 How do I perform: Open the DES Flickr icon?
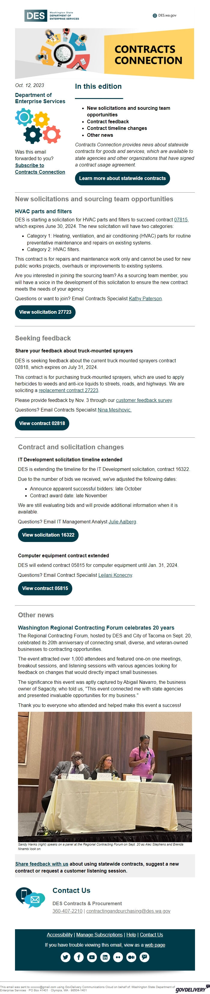(118, 957)
